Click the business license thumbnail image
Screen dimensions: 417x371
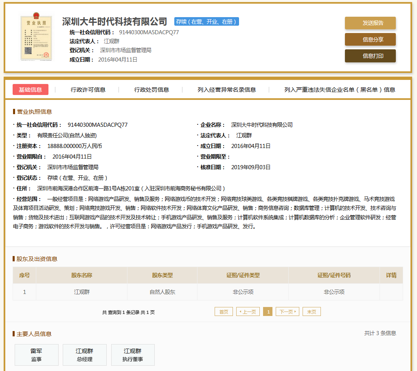click(x=36, y=38)
